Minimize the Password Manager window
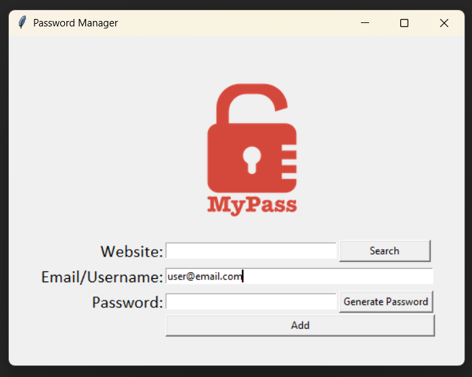The width and height of the screenshot is (472, 377). [365, 23]
